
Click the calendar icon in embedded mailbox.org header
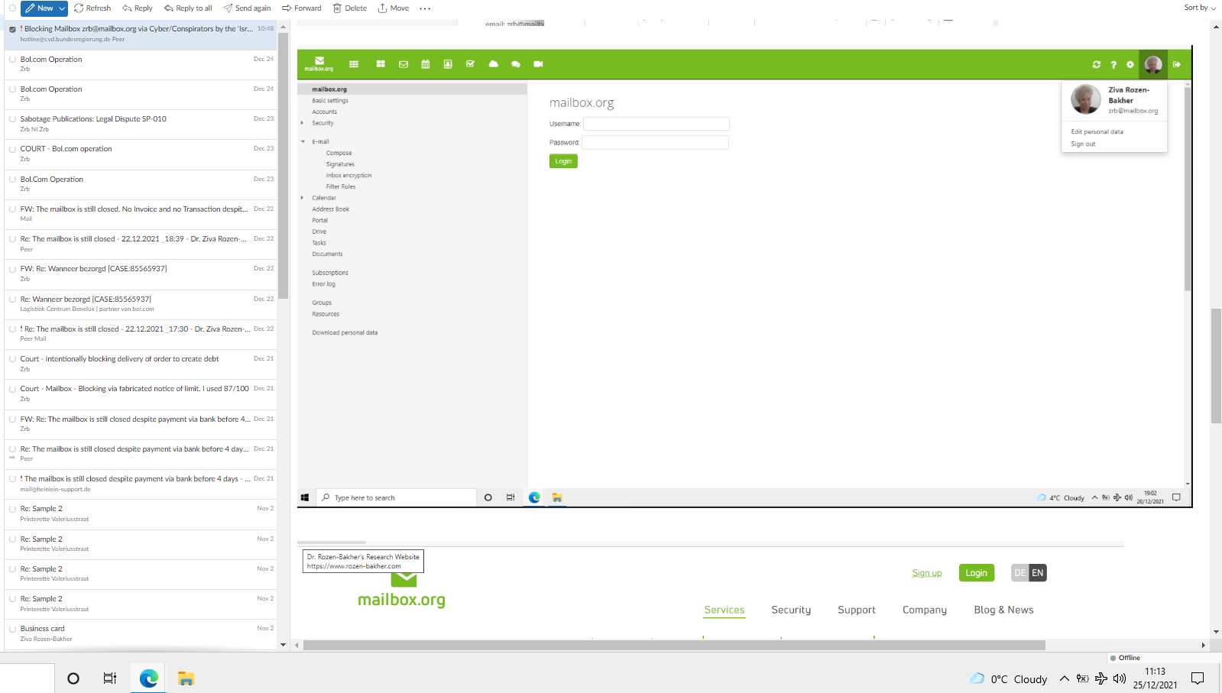tap(426, 64)
